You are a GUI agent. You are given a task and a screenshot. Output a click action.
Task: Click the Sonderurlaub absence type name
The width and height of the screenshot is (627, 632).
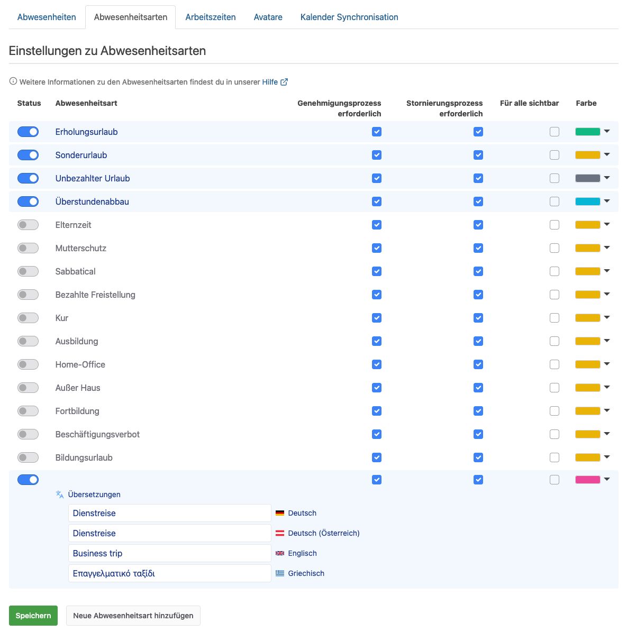(x=81, y=155)
